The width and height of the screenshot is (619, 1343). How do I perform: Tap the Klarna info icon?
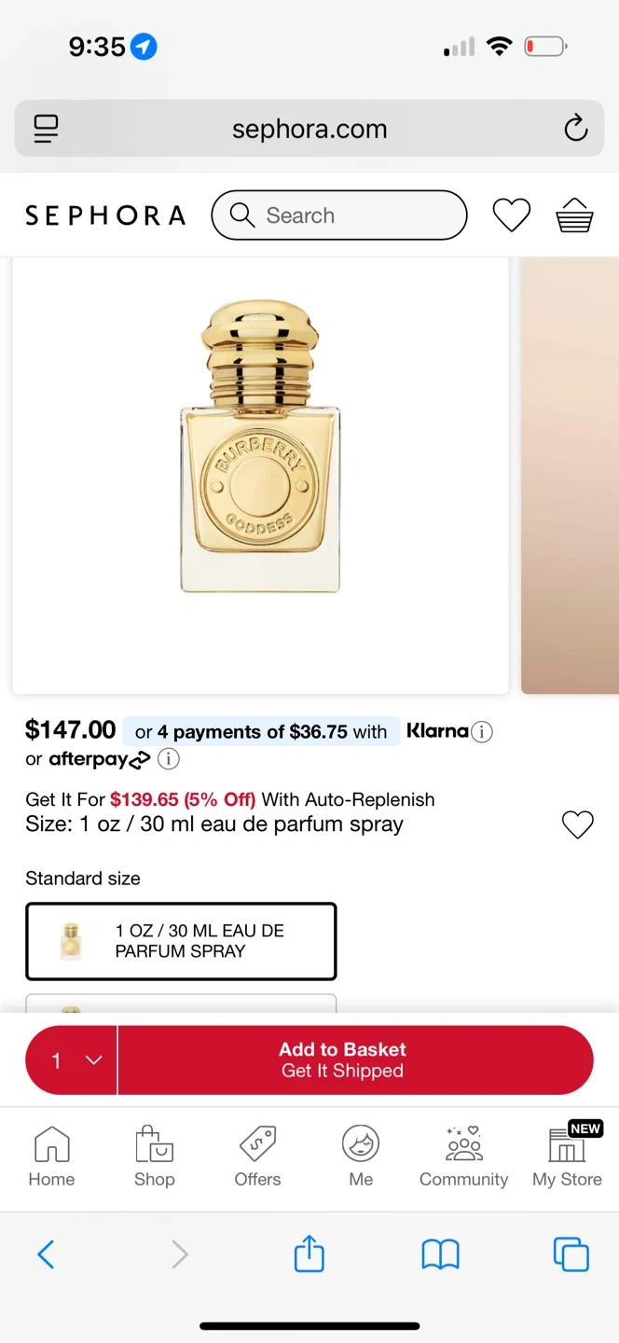[x=482, y=732]
